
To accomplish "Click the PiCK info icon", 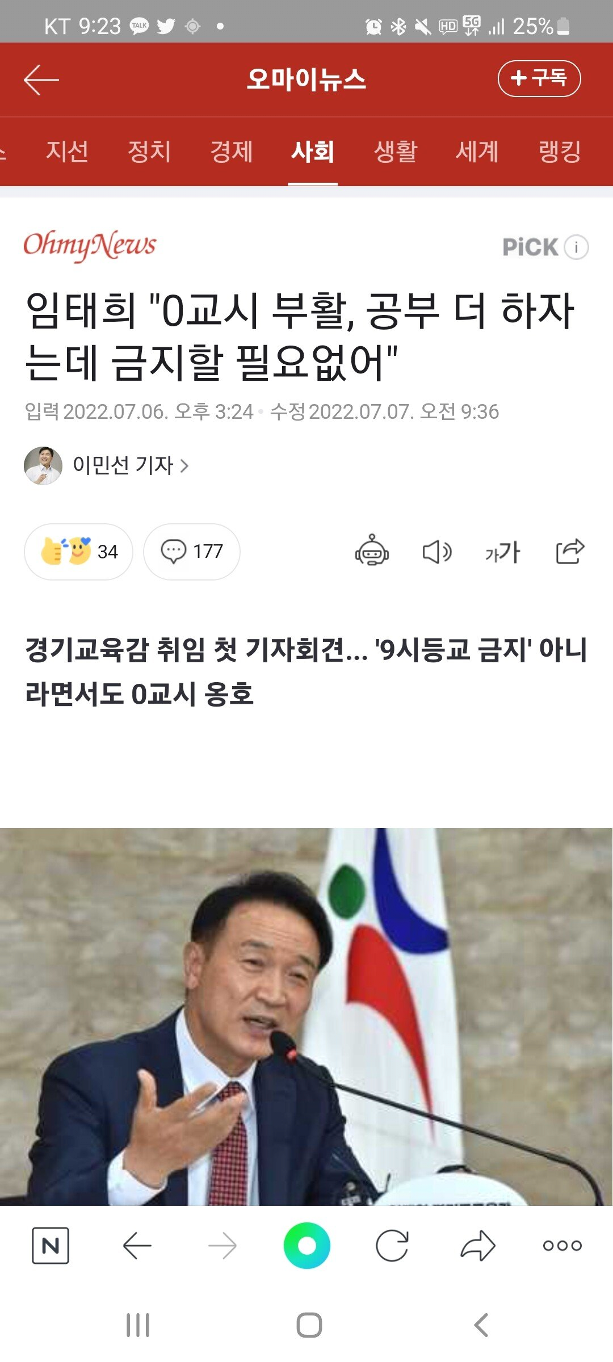I will (x=577, y=247).
